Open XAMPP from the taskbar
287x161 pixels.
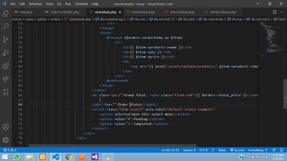pyautogui.click(x=43, y=157)
